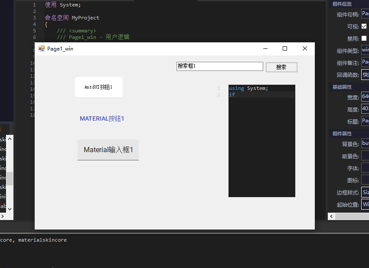
Task: Uncheck the 可视 checkbox
Action: 364,26
